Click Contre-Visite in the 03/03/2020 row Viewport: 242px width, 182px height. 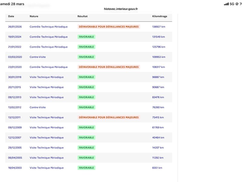coord(38,57)
